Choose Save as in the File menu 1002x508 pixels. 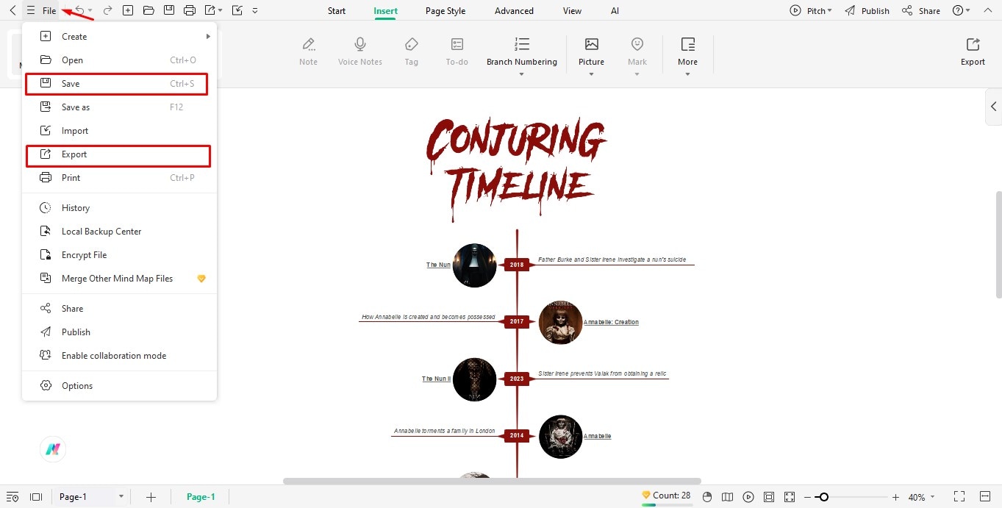point(120,107)
